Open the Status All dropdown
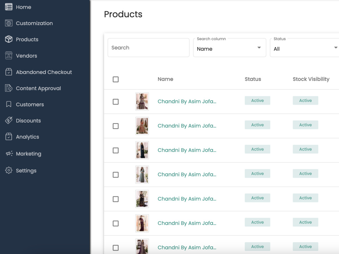Image resolution: width=339 pixels, height=254 pixels. click(x=304, y=48)
